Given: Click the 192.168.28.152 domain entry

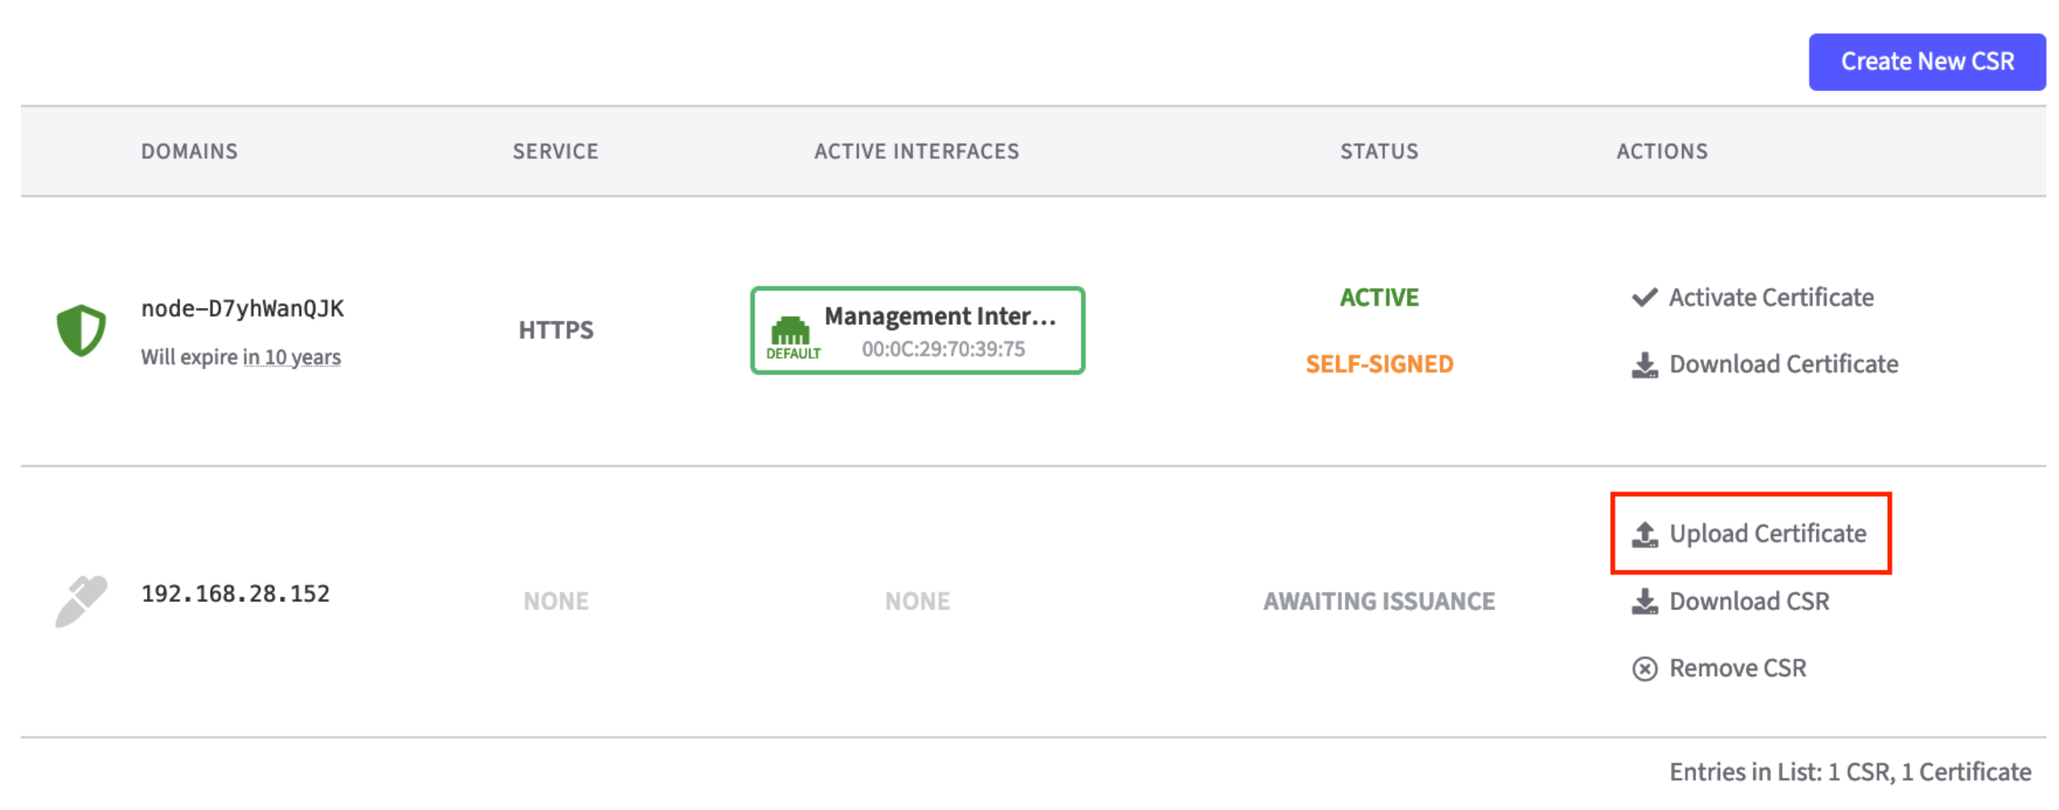Looking at the screenshot, I should click(x=235, y=594).
